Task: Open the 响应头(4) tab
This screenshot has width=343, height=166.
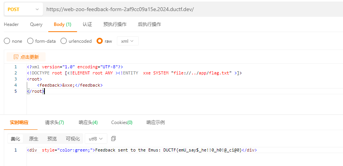Action: click(x=88, y=122)
